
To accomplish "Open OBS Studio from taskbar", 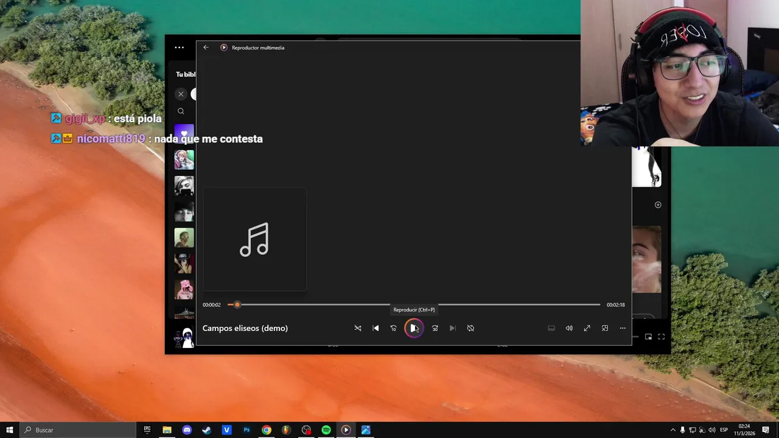I will tap(306, 430).
